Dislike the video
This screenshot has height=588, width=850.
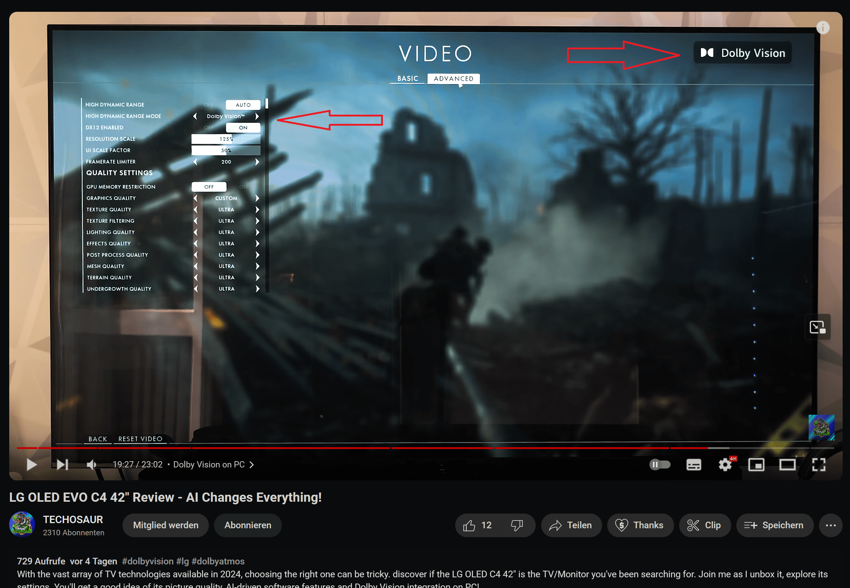[517, 525]
